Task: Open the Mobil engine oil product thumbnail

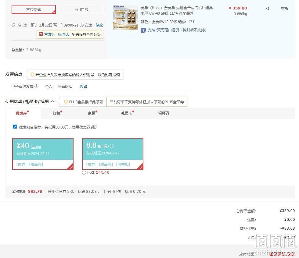Action: (x=125, y=17)
